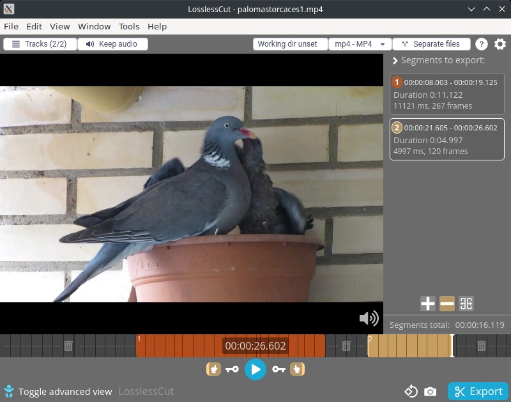
Task: Click trash icon before segment 1 on timeline
Action: [x=68, y=346]
